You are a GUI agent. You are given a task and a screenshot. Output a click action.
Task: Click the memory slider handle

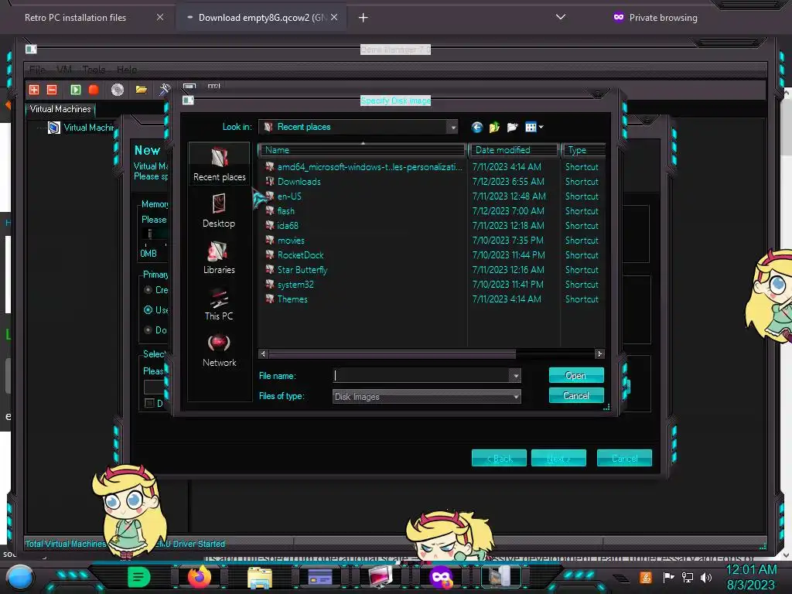[x=149, y=234]
